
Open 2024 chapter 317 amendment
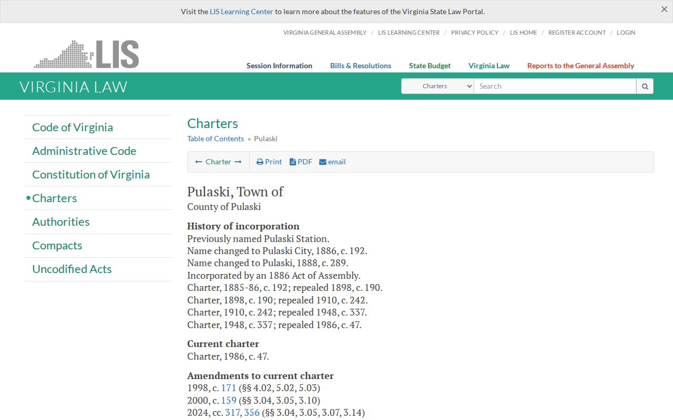[233, 413]
